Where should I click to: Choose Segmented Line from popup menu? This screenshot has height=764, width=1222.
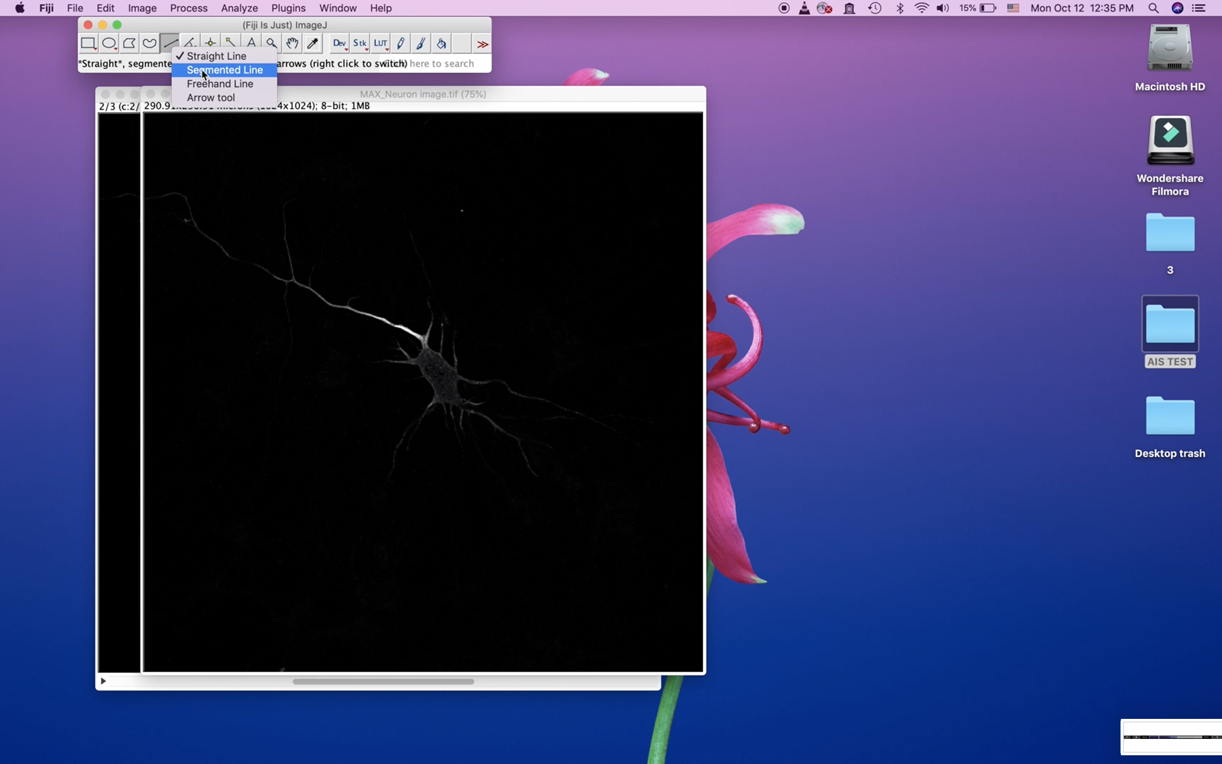coord(224,70)
